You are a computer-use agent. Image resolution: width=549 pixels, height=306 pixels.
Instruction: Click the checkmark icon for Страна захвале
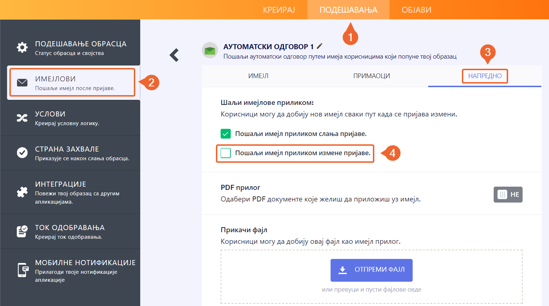22,153
